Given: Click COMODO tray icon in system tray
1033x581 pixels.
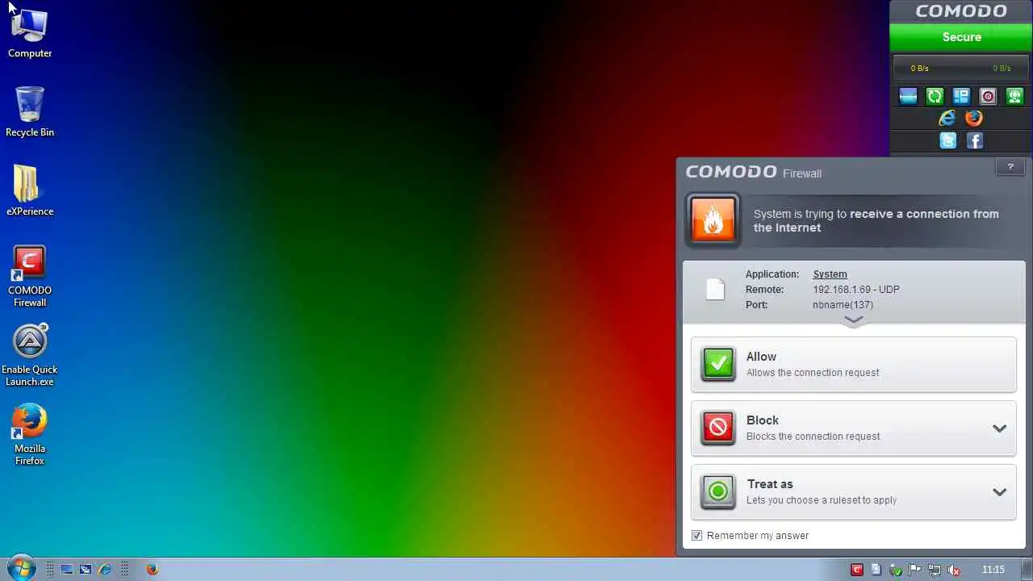Looking at the screenshot, I should (x=857, y=570).
